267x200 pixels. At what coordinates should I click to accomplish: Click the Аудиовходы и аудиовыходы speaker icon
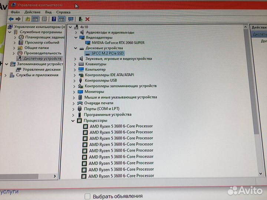click(x=82, y=32)
